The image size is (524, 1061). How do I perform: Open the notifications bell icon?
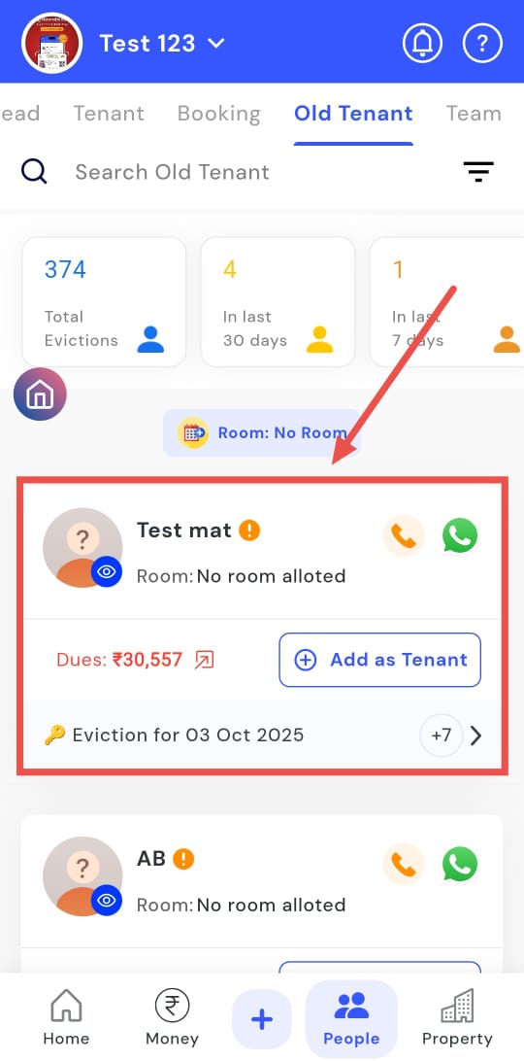pyautogui.click(x=422, y=44)
